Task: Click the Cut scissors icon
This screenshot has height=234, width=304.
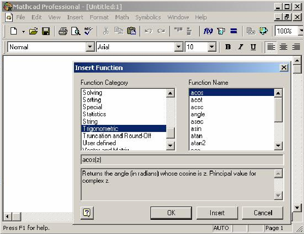Action: 106,31
